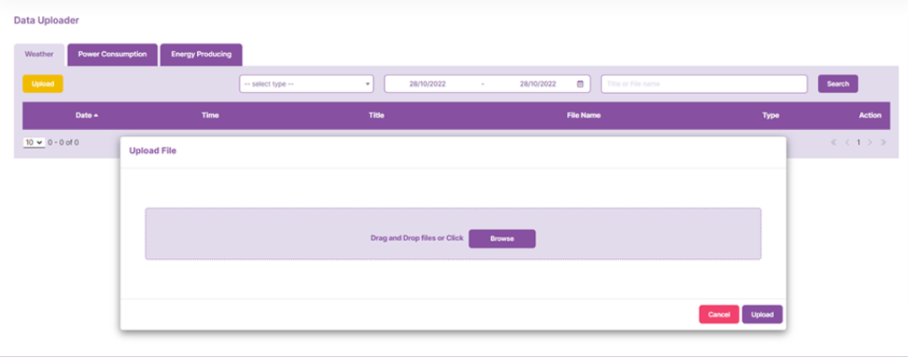Screen dimensions: 908x357
Task: Jump to the last results page
Action: click(883, 143)
